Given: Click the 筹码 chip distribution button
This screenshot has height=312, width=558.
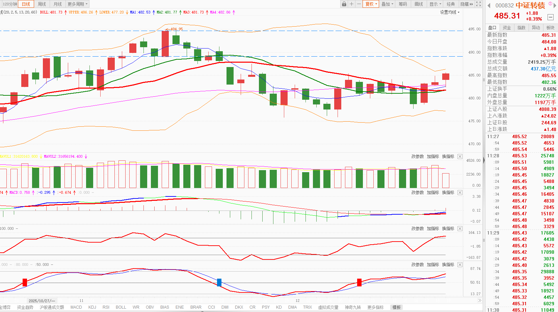Looking at the screenshot, I should [403, 4].
